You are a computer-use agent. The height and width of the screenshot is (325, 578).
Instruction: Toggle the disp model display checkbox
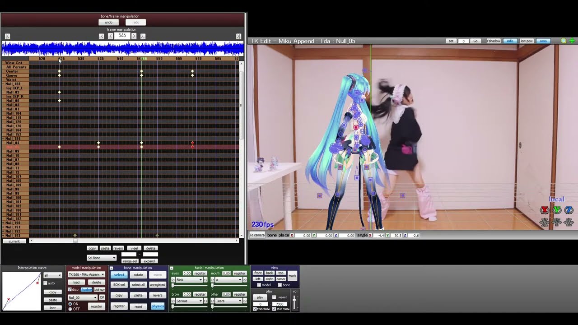coord(70,289)
